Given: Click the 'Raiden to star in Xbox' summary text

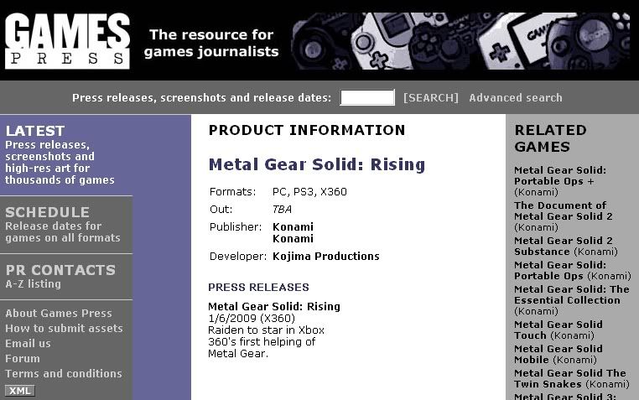Looking at the screenshot, I should 266,330.
